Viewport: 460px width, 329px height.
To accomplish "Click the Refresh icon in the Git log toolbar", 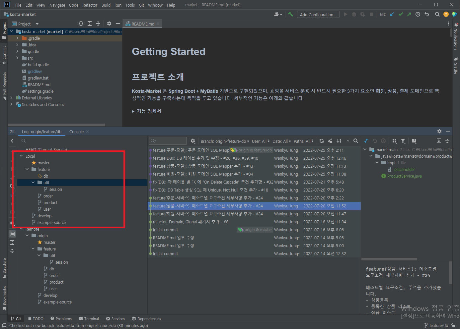I will pos(321,141).
